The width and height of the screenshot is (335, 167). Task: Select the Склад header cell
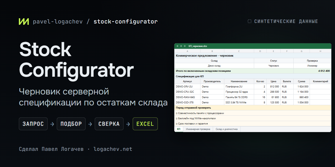(214, 61)
